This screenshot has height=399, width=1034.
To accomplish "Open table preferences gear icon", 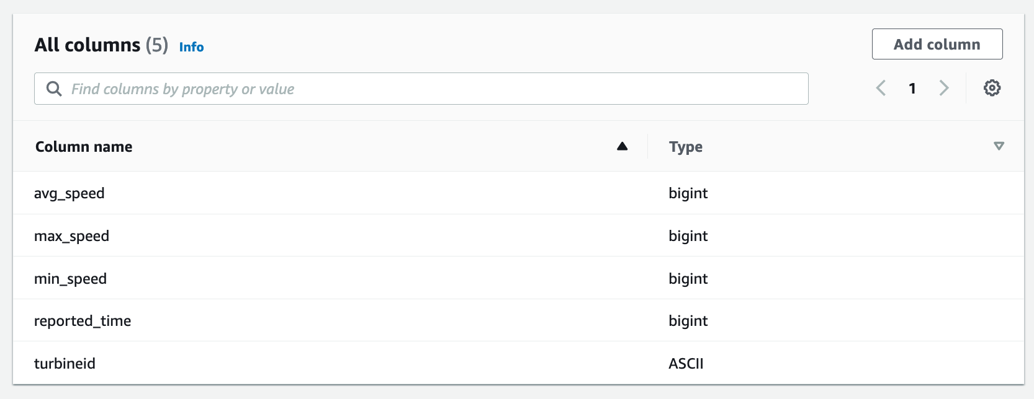I will coord(992,88).
